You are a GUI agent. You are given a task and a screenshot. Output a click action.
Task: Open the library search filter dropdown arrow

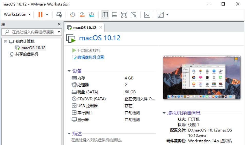click(x=59, y=32)
